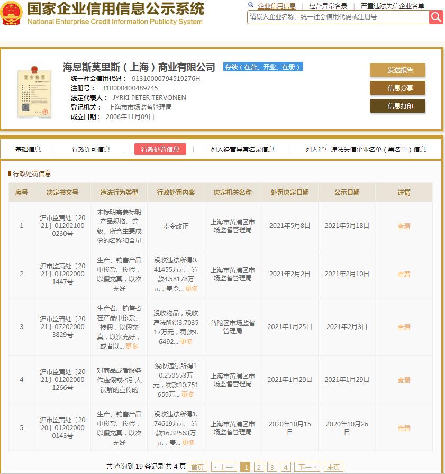Select the 行政处罚信息 tab

(160, 149)
